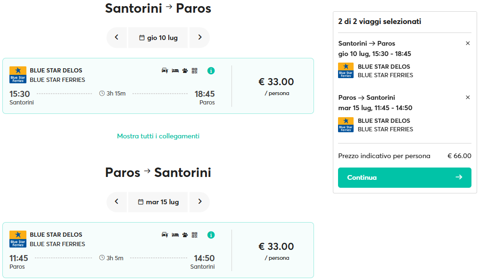The height and width of the screenshot is (280, 479).
Task: Open the date picker showing mar 15 lug
Action: coord(158,201)
